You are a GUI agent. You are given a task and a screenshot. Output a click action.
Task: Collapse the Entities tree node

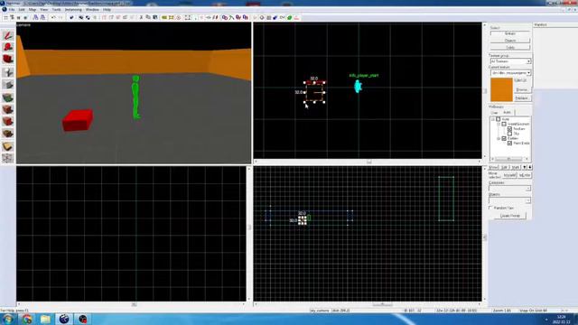tap(499, 138)
